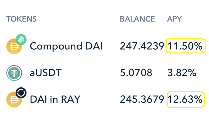Screen dimensions: 209x119
Task: Click the highlighted 12.63% APY value
Action: point(185,100)
